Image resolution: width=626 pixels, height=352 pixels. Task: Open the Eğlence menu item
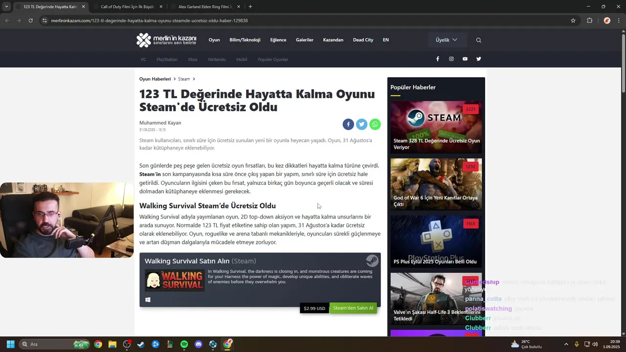point(278,40)
